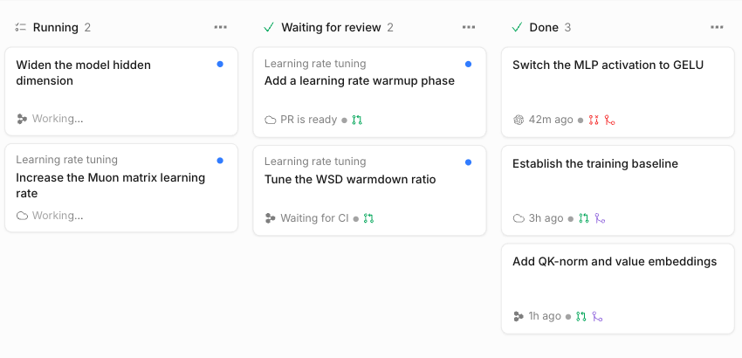The height and width of the screenshot is (358, 742).
Task: Click the PR is ready status text
Action: pyautogui.click(x=308, y=120)
